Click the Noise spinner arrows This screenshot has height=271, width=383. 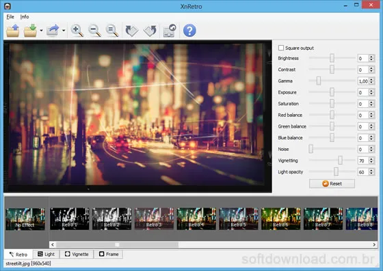click(x=371, y=149)
